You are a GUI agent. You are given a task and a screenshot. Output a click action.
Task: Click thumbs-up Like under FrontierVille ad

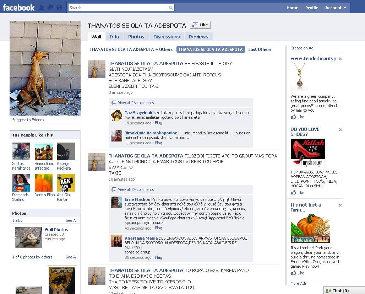coord(298,273)
